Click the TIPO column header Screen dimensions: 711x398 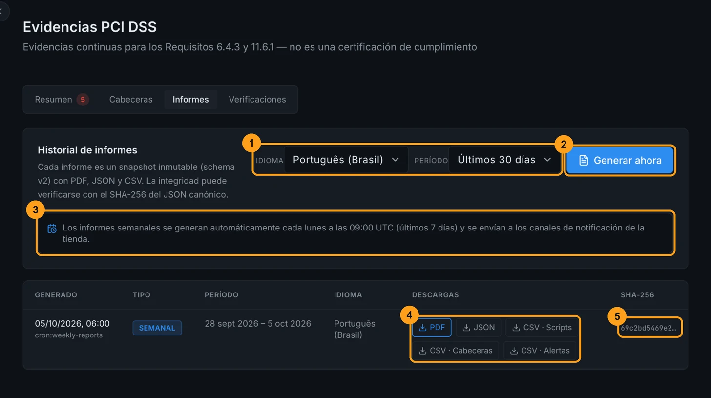tap(142, 295)
